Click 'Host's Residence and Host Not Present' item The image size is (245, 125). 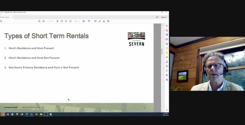34,58
